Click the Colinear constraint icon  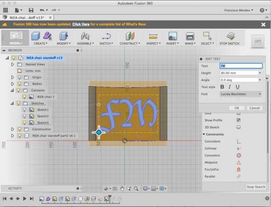[239, 148]
